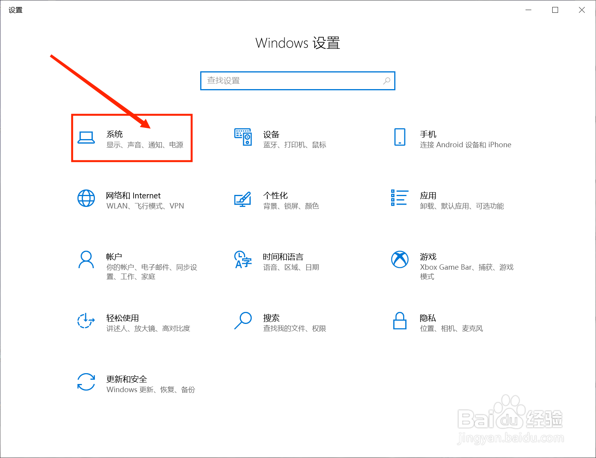Open the 个性化 paintbrush icon

(243, 199)
